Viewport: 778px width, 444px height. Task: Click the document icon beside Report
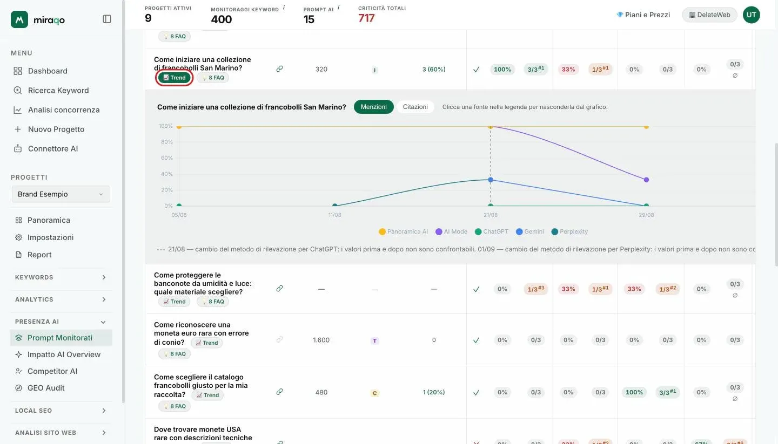coord(18,255)
